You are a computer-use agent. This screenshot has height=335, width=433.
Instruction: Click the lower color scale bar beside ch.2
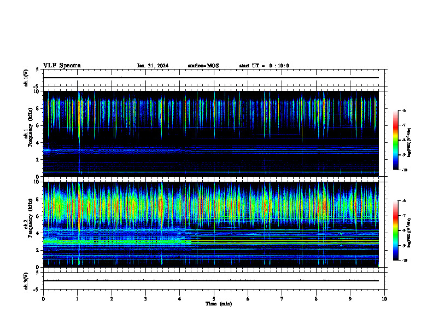[x=396, y=230]
